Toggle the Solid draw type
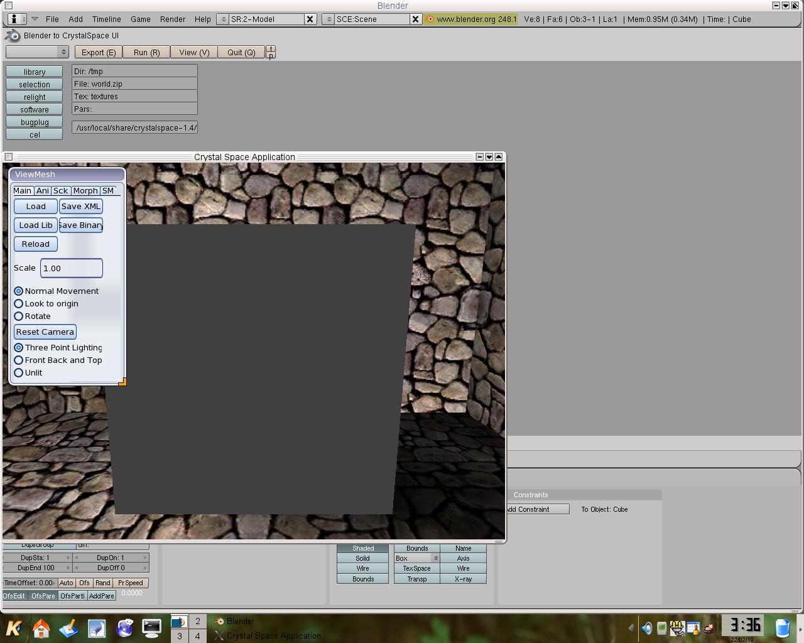 point(363,558)
